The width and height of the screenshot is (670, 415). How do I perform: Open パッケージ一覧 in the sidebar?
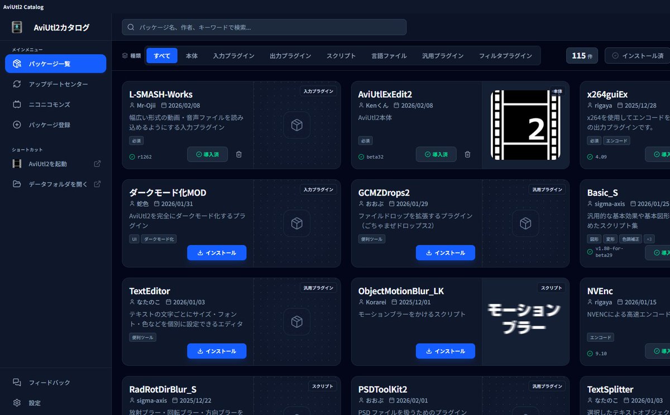55,64
